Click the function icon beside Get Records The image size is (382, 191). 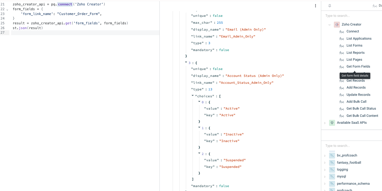[x=342, y=81]
